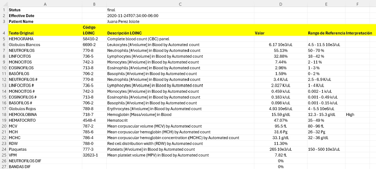
Task: Select row 18 header number
Action: tap(4, 115)
